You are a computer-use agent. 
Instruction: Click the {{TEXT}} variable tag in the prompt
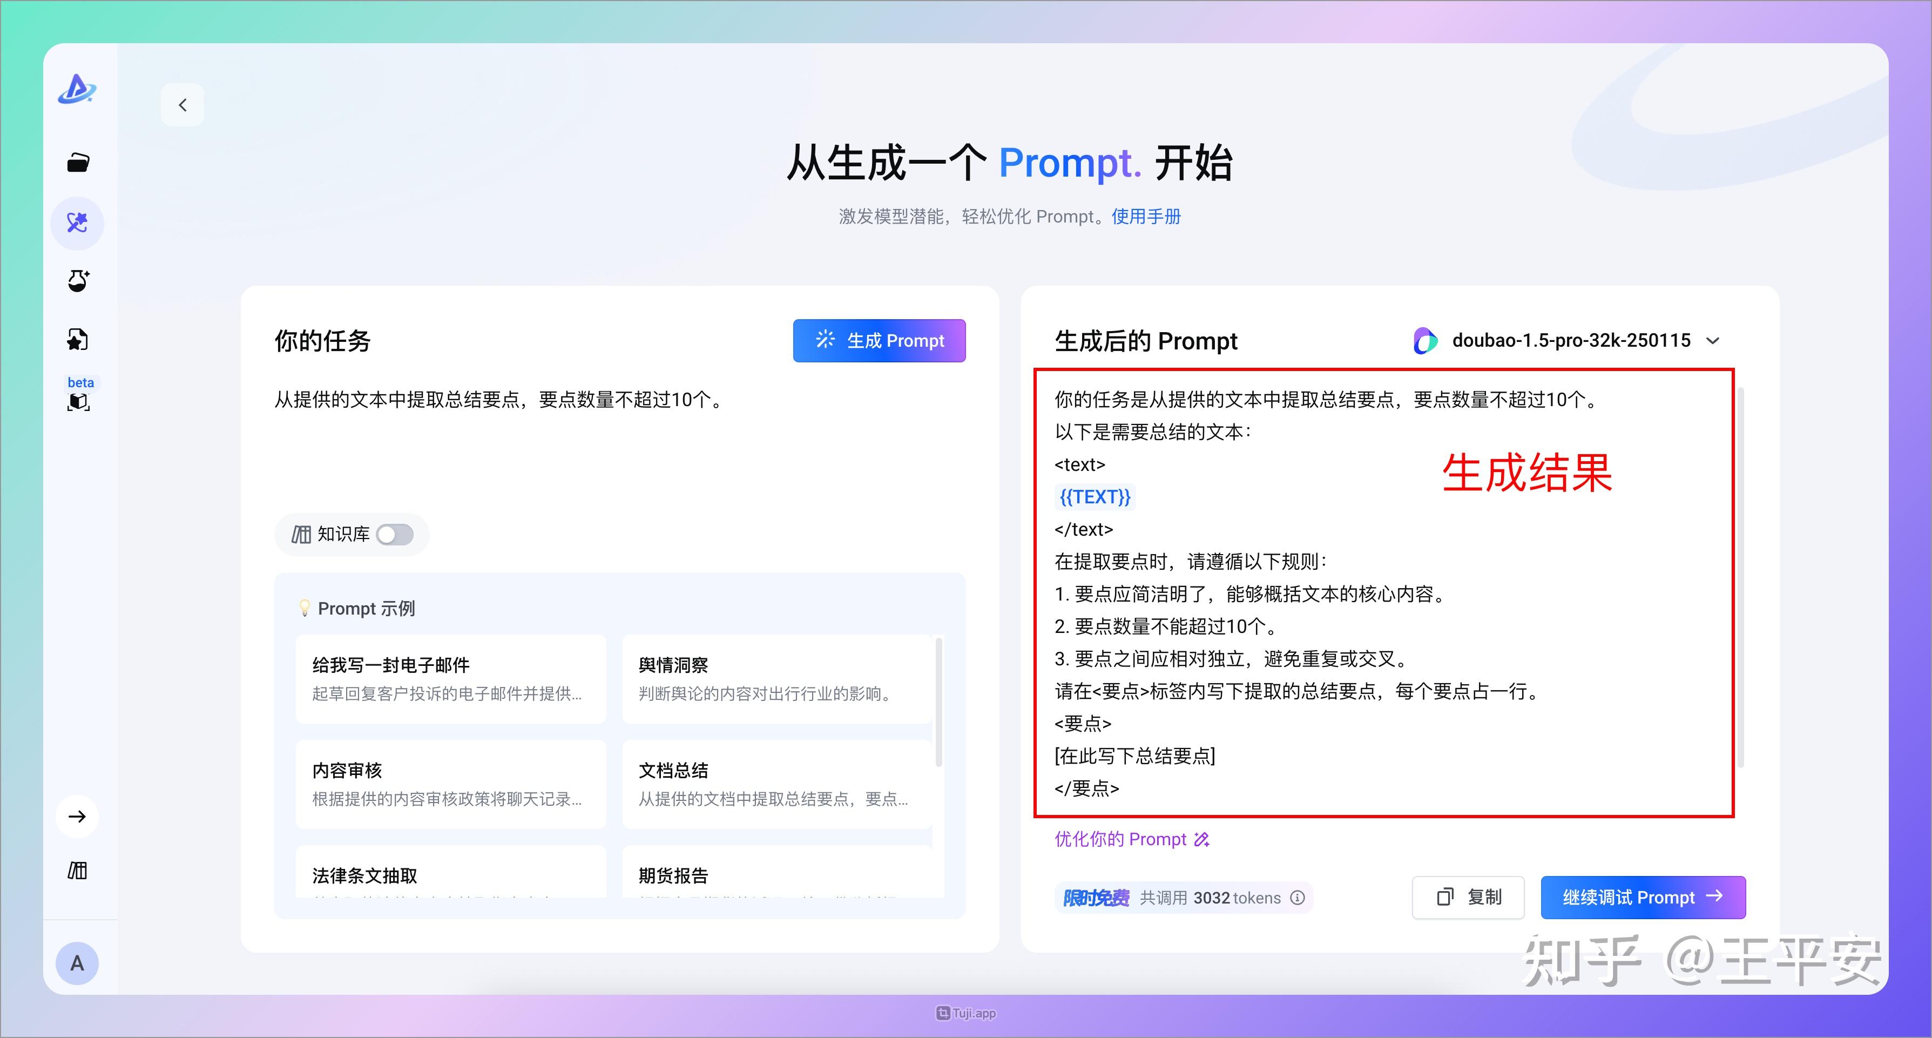(x=1095, y=496)
